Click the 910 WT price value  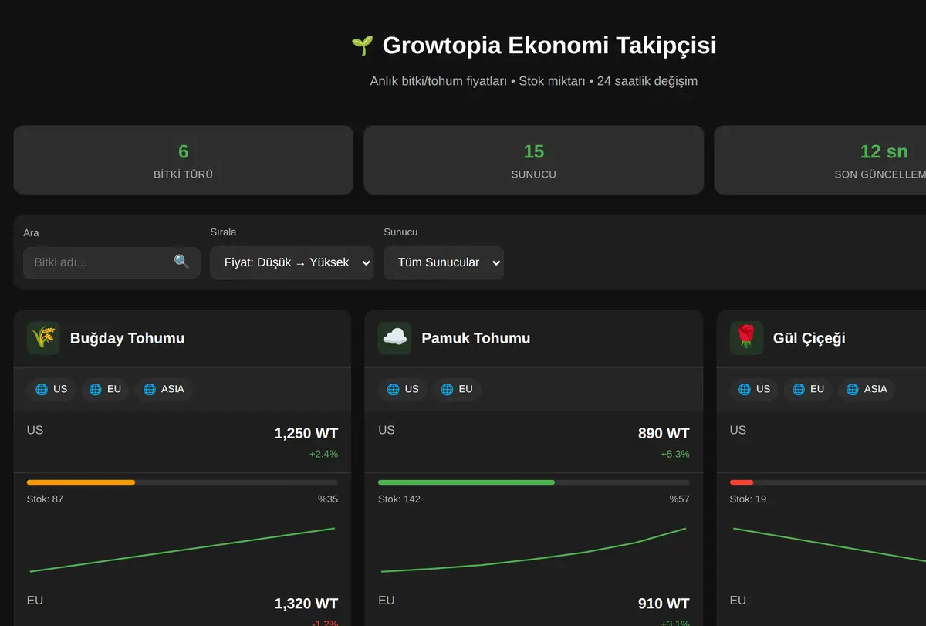pyautogui.click(x=664, y=604)
